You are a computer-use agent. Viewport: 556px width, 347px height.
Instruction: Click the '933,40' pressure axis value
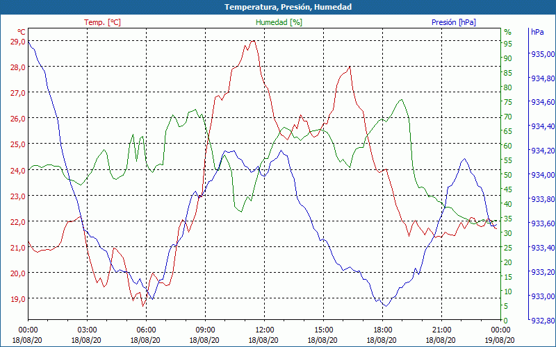coord(541,248)
